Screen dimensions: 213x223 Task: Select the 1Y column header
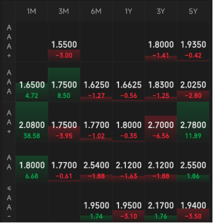[x=129, y=11]
